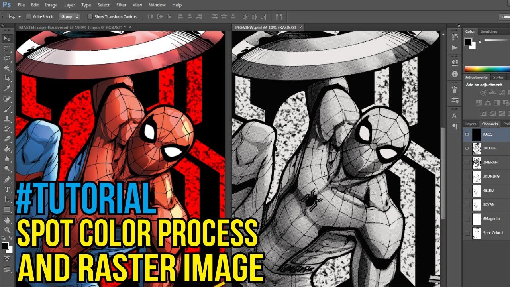Select the Paint Bucket tool
510x287 pixels.
(x=7, y=149)
